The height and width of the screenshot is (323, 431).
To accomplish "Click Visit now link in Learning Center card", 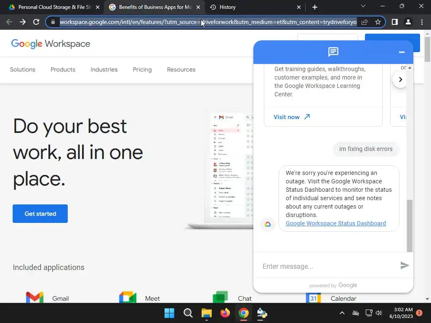I will click(x=292, y=117).
